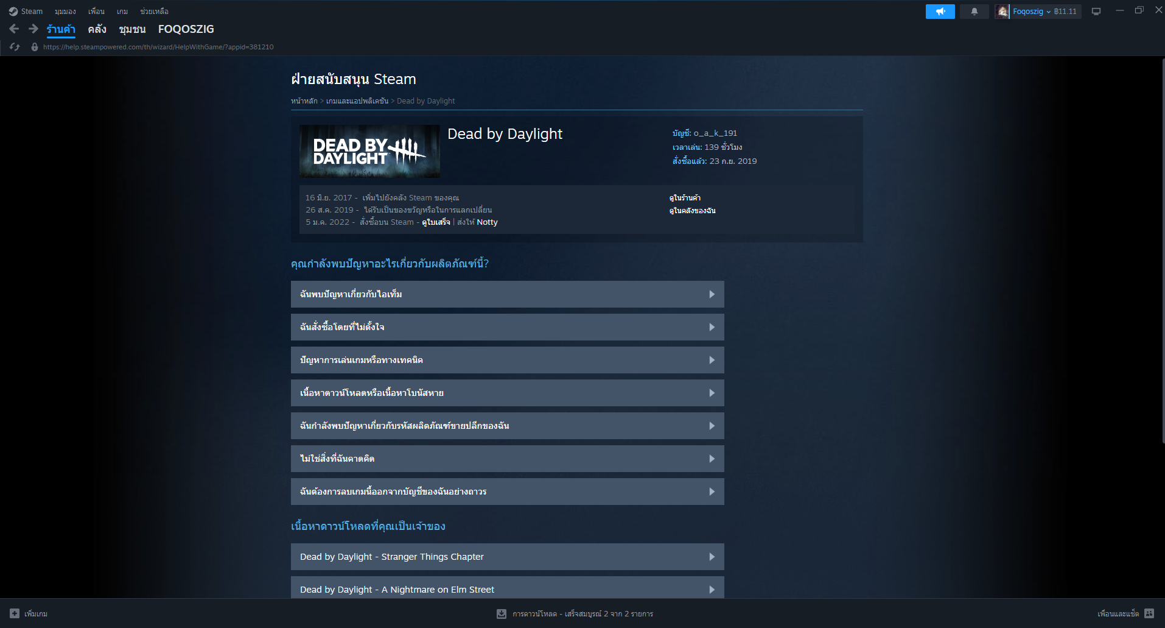Switch to the ชุมชน tab
Image resolution: width=1165 pixels, height=628 pixels.
(x=132, y=29)
